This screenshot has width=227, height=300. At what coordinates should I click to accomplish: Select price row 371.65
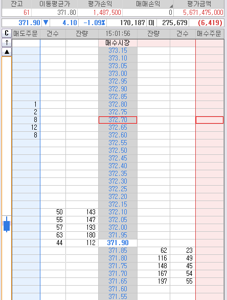click(x=118, y=281)
